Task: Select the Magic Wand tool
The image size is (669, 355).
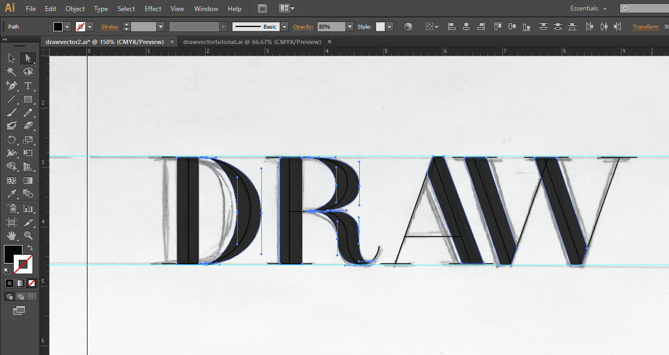Action: [x=12, y=72]
